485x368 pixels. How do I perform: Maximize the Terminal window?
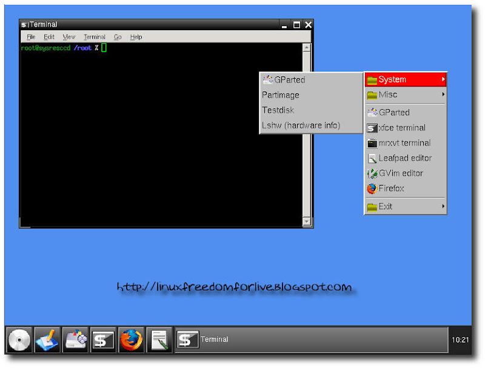click(x=296, y=25)
